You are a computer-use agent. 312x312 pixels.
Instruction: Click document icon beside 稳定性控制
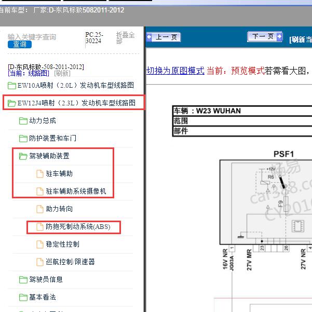click(x=40, y=245)
